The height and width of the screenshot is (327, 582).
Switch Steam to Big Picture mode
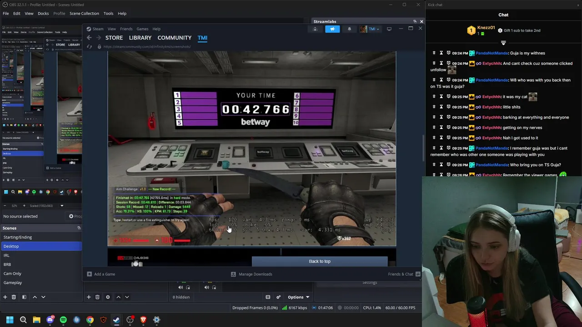point(389,29)
